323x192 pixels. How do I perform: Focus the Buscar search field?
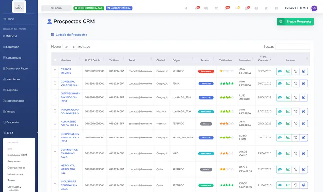292,47
